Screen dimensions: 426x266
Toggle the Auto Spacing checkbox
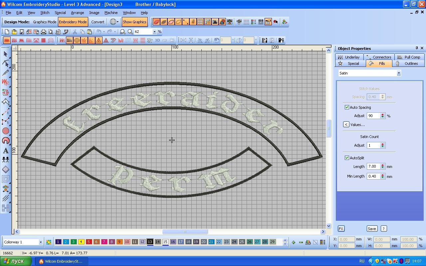coord(347,107)
